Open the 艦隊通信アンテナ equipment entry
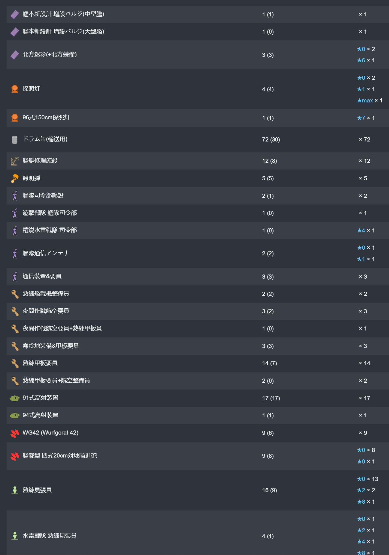This screenshot has width=389, height=555. pyautogui.click(x=46, y=253)
